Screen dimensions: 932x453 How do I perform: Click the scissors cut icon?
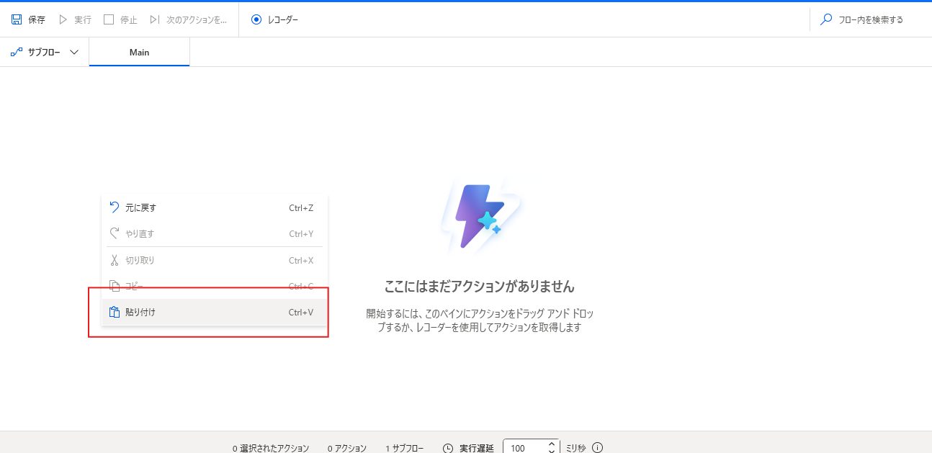[114, 260]
